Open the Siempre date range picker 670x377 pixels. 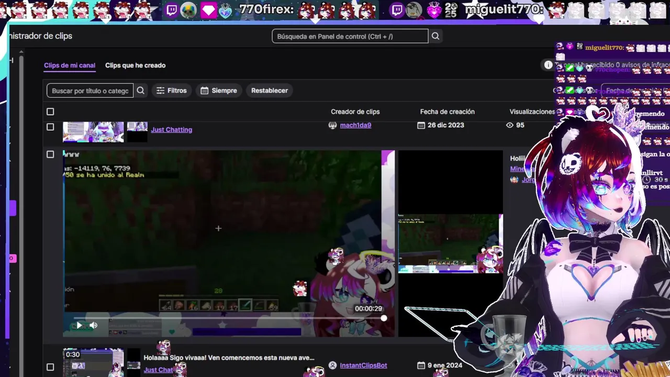pos(219,91)
